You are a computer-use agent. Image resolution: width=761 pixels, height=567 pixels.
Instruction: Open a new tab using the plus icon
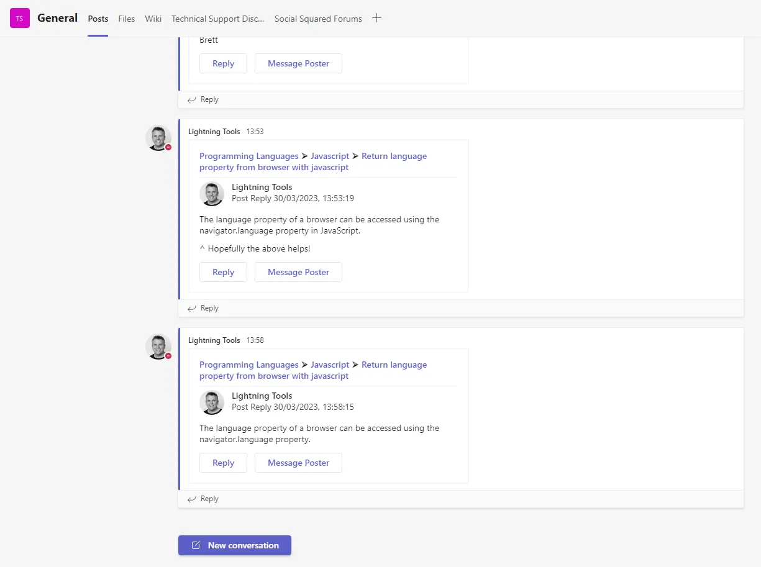click(x=376, y=18)
